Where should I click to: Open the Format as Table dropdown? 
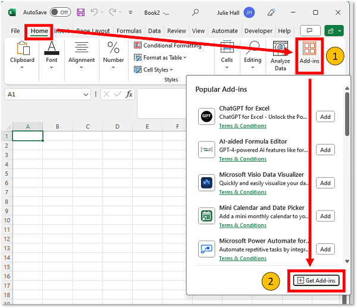161,58
